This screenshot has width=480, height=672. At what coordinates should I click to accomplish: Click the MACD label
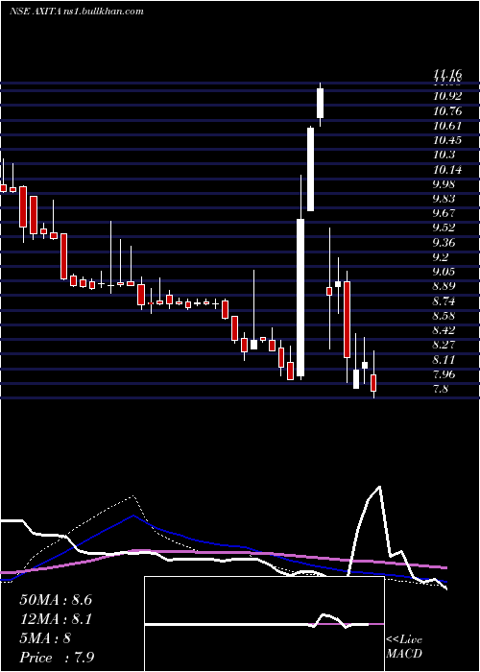click(x=404, y=654)
